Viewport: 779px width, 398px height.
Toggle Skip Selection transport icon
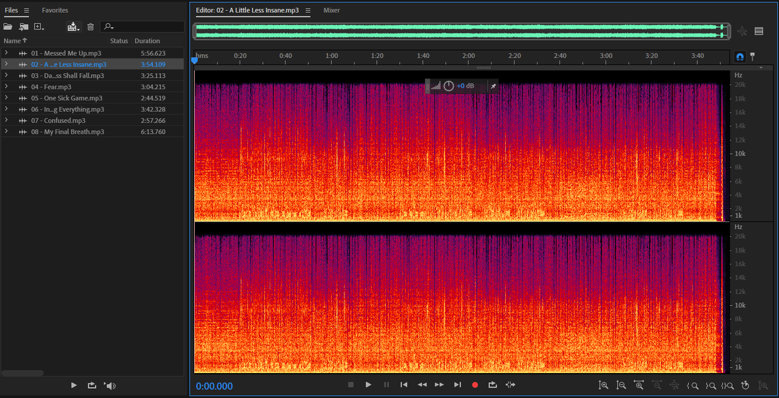pyautogui.click(x=511, y=385)
